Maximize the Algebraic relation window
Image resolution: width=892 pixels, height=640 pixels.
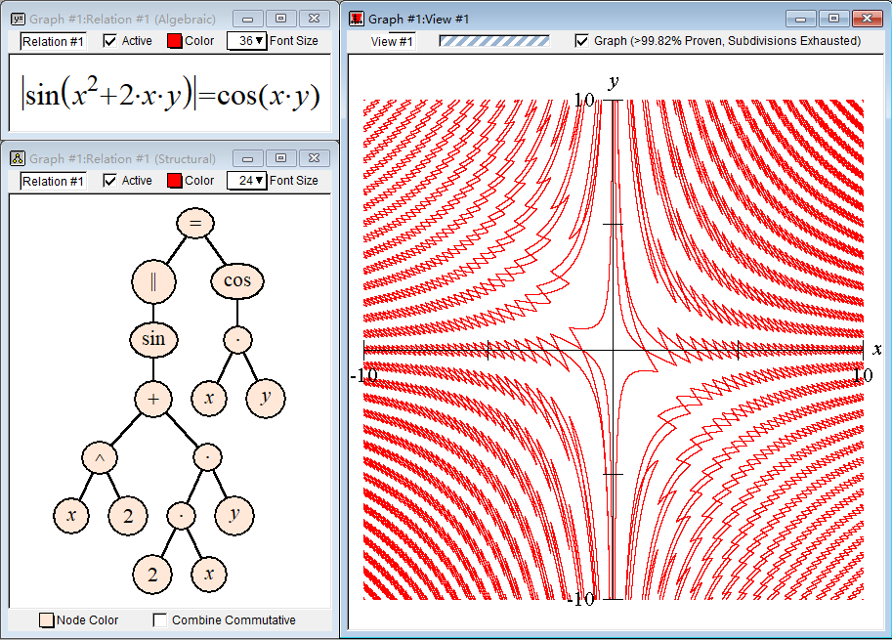(281, 19)
